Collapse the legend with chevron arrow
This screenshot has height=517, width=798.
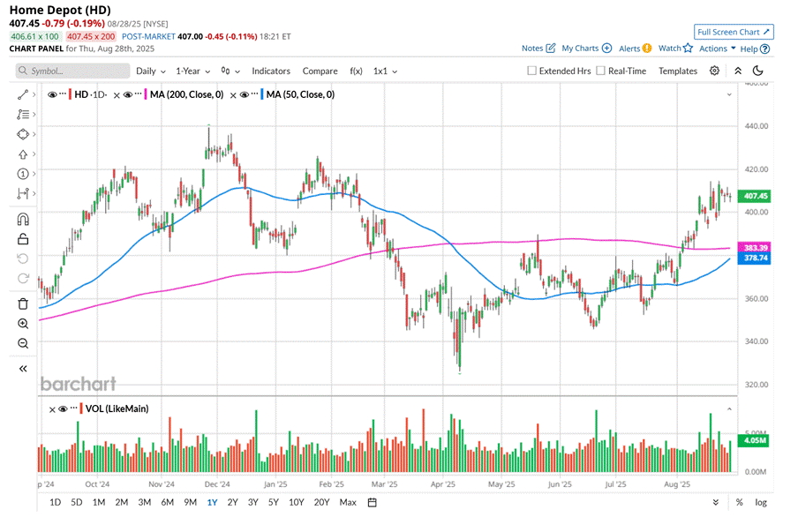[729, 94]
